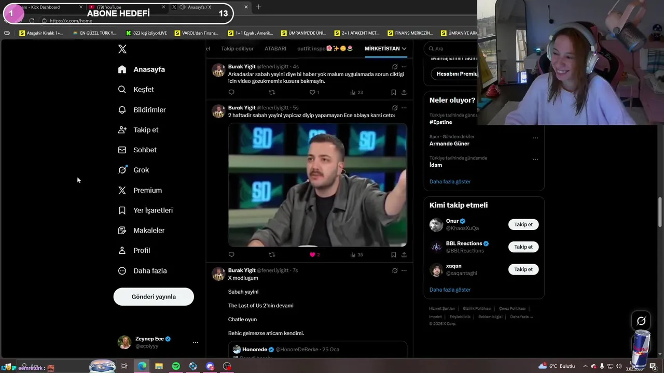
Task: Open Keşfet search page
Action: click(136, 90)
